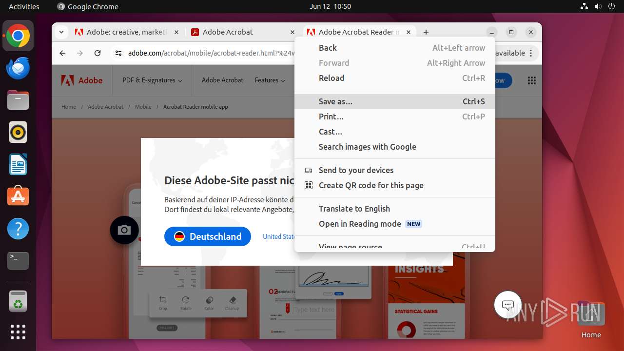
Task: Select the Color tool icon
Action: point(209,303)
